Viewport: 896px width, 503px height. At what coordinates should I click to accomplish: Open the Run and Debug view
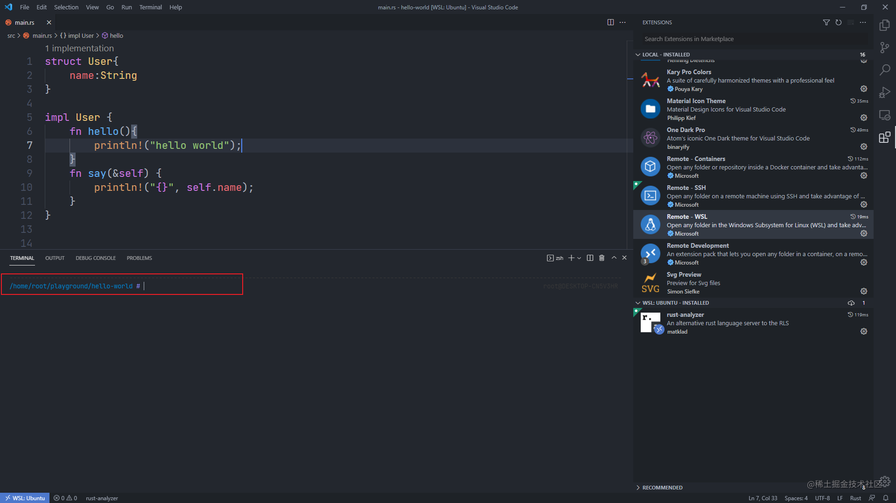885,92
